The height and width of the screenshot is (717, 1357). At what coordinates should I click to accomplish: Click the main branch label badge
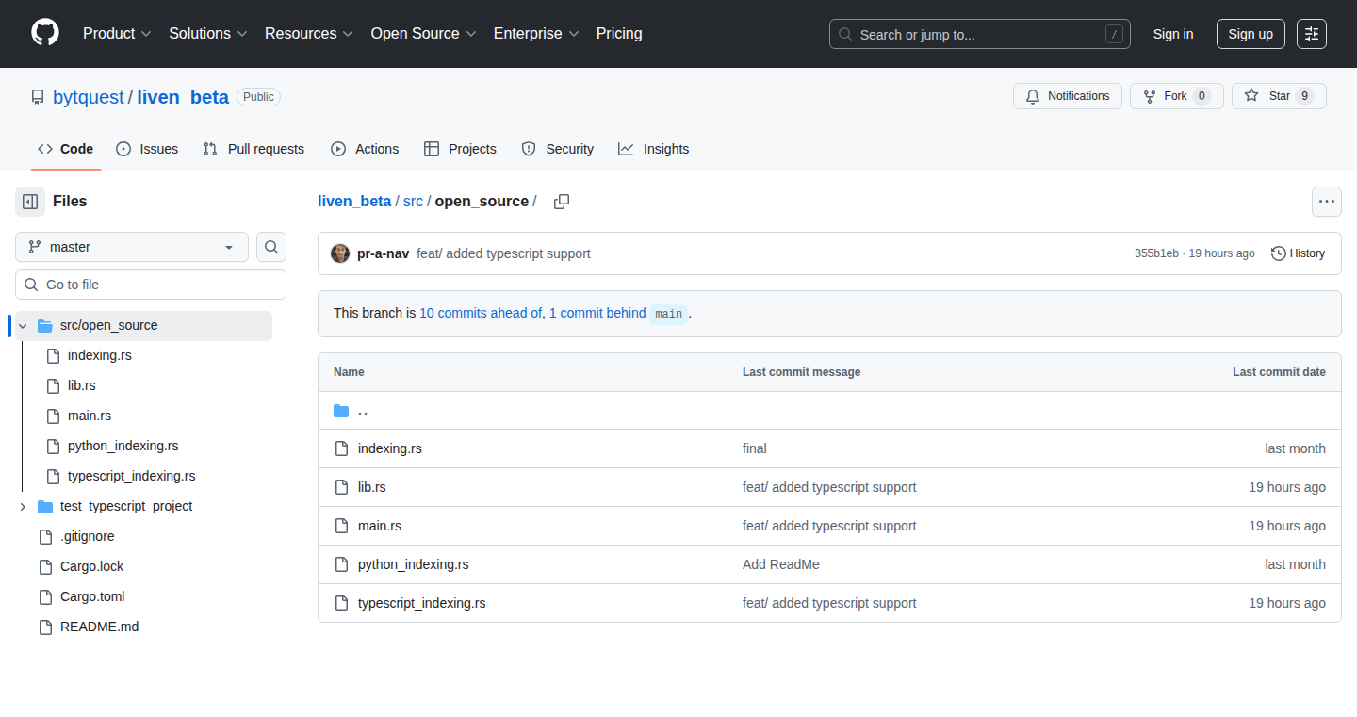pos(668,314)
